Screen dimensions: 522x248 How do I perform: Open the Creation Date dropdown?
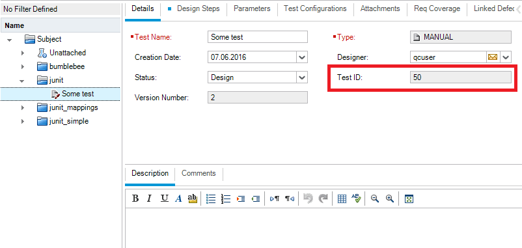tap(302, 57)
